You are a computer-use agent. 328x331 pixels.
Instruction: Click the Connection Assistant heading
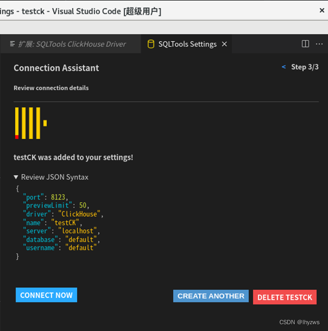pos(56,68)
